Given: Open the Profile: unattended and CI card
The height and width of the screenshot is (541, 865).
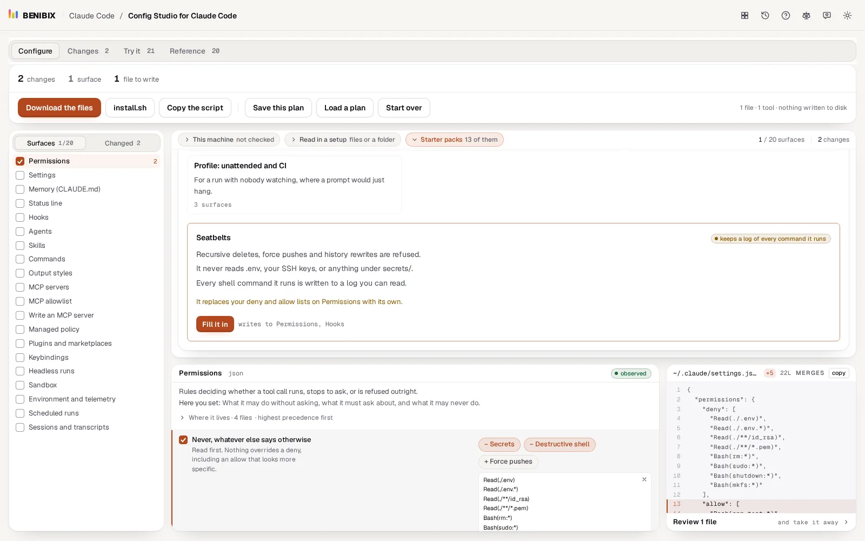Looking at the screenshot, I should 294,184.
